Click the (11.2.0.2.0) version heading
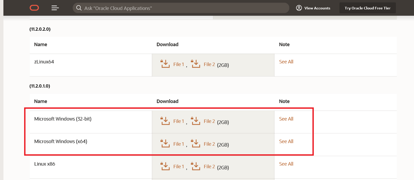 (40, 29)
